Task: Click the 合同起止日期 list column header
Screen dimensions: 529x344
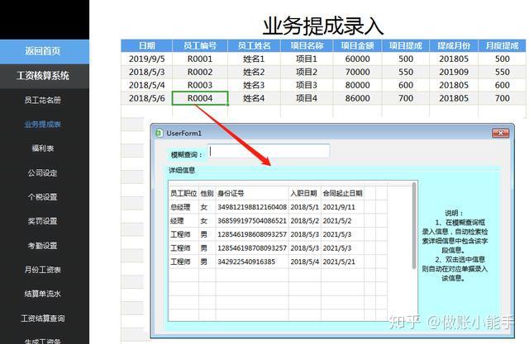Action: (x=342, y=193)
